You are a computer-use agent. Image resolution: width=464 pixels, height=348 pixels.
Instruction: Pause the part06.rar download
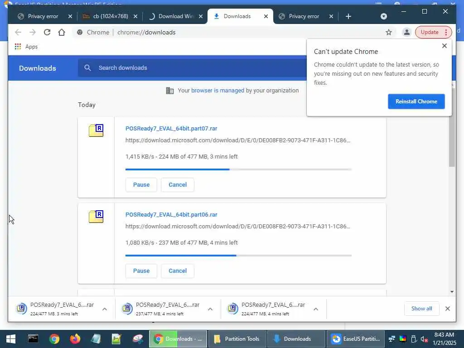pyautogui.click(x=141, y=271)
